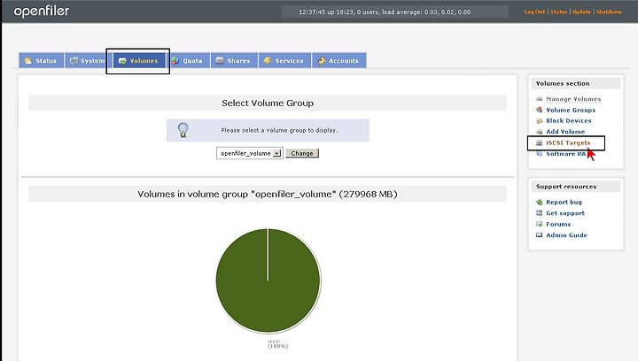Image resolution: width=638 pixels, height=361 pixels.
Task: Click the Change button
Action: tap(302, 153)
